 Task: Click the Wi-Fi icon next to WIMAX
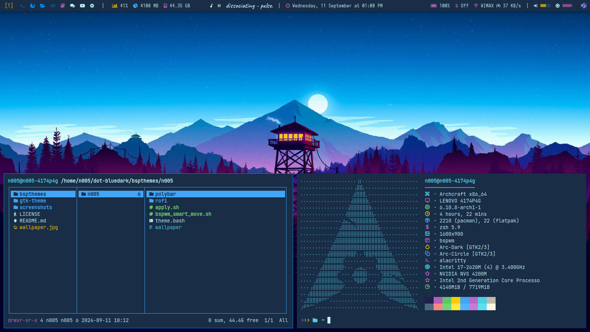tap(476, 6)
